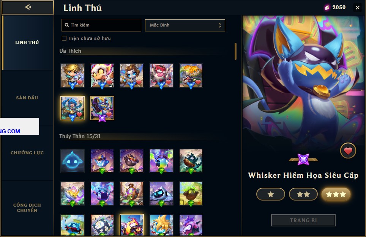The image size is (366, 237).
Task: Select the blonde Chibi Ezreal favorite icon
Action: (73, 75)
